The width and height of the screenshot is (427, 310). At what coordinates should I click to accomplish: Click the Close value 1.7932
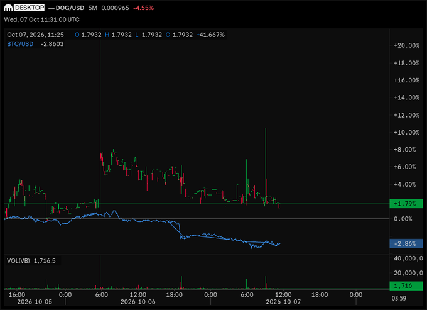point(183,35)
